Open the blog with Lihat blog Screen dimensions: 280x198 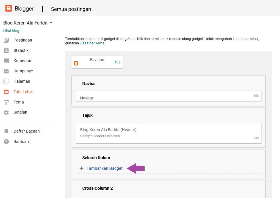click(x=11, y=31)
